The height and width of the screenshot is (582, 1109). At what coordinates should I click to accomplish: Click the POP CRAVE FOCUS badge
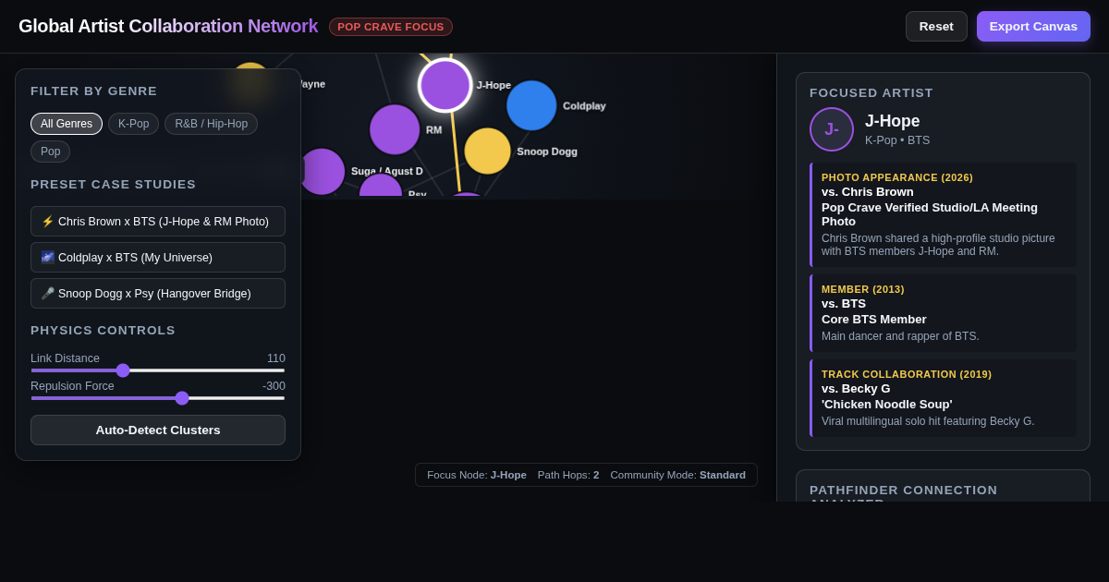click(x=391, y=27)
